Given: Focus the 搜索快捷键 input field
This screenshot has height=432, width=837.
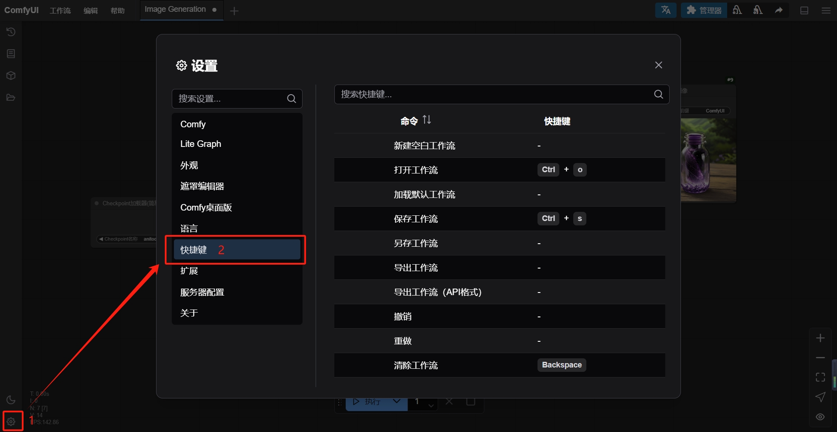Looking at the screenshot, I should coord(502,94).
